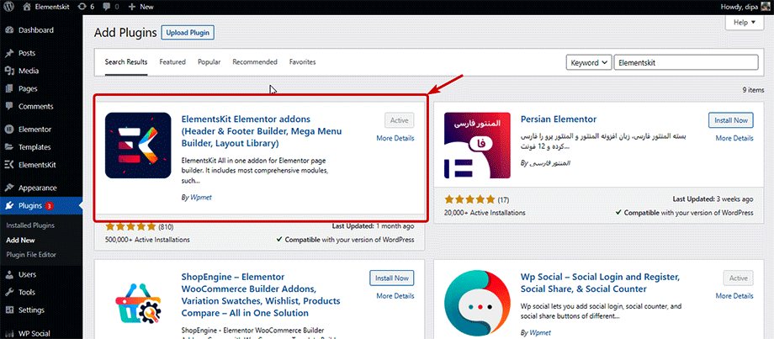
Task: Open the Persian Elementor title link
Action: [x=559, y=119]
